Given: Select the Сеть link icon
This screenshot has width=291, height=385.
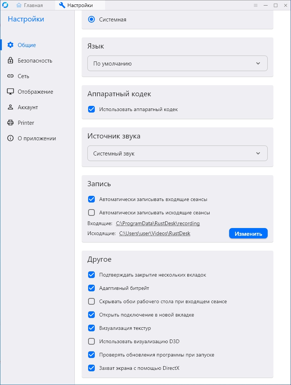Looking at the screenshot, I should point(10,76).
